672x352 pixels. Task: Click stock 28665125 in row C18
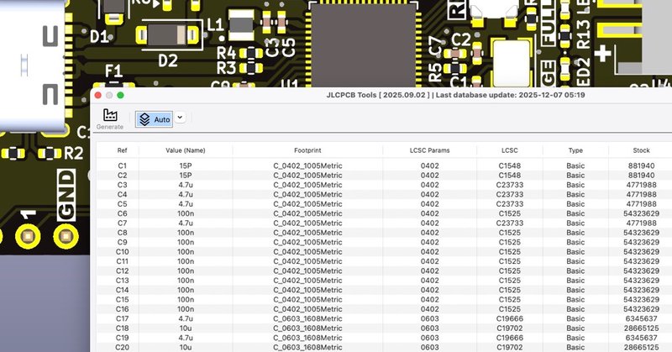(x=641, y=328)
